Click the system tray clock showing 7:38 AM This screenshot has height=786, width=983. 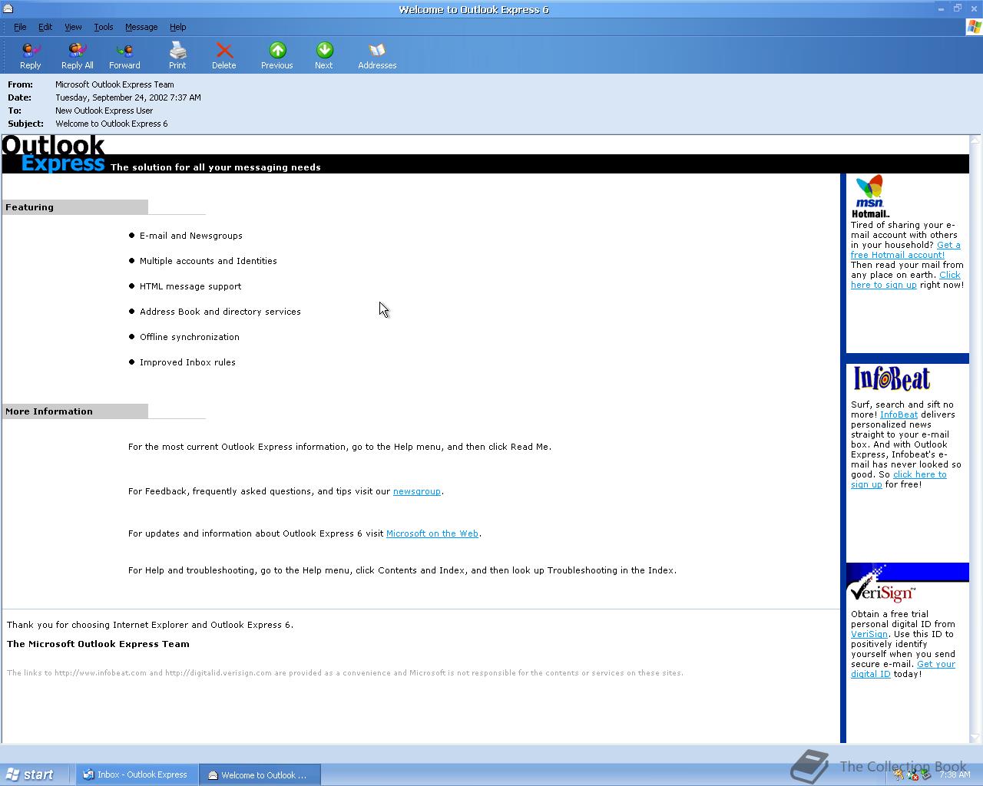click(955, 774)
